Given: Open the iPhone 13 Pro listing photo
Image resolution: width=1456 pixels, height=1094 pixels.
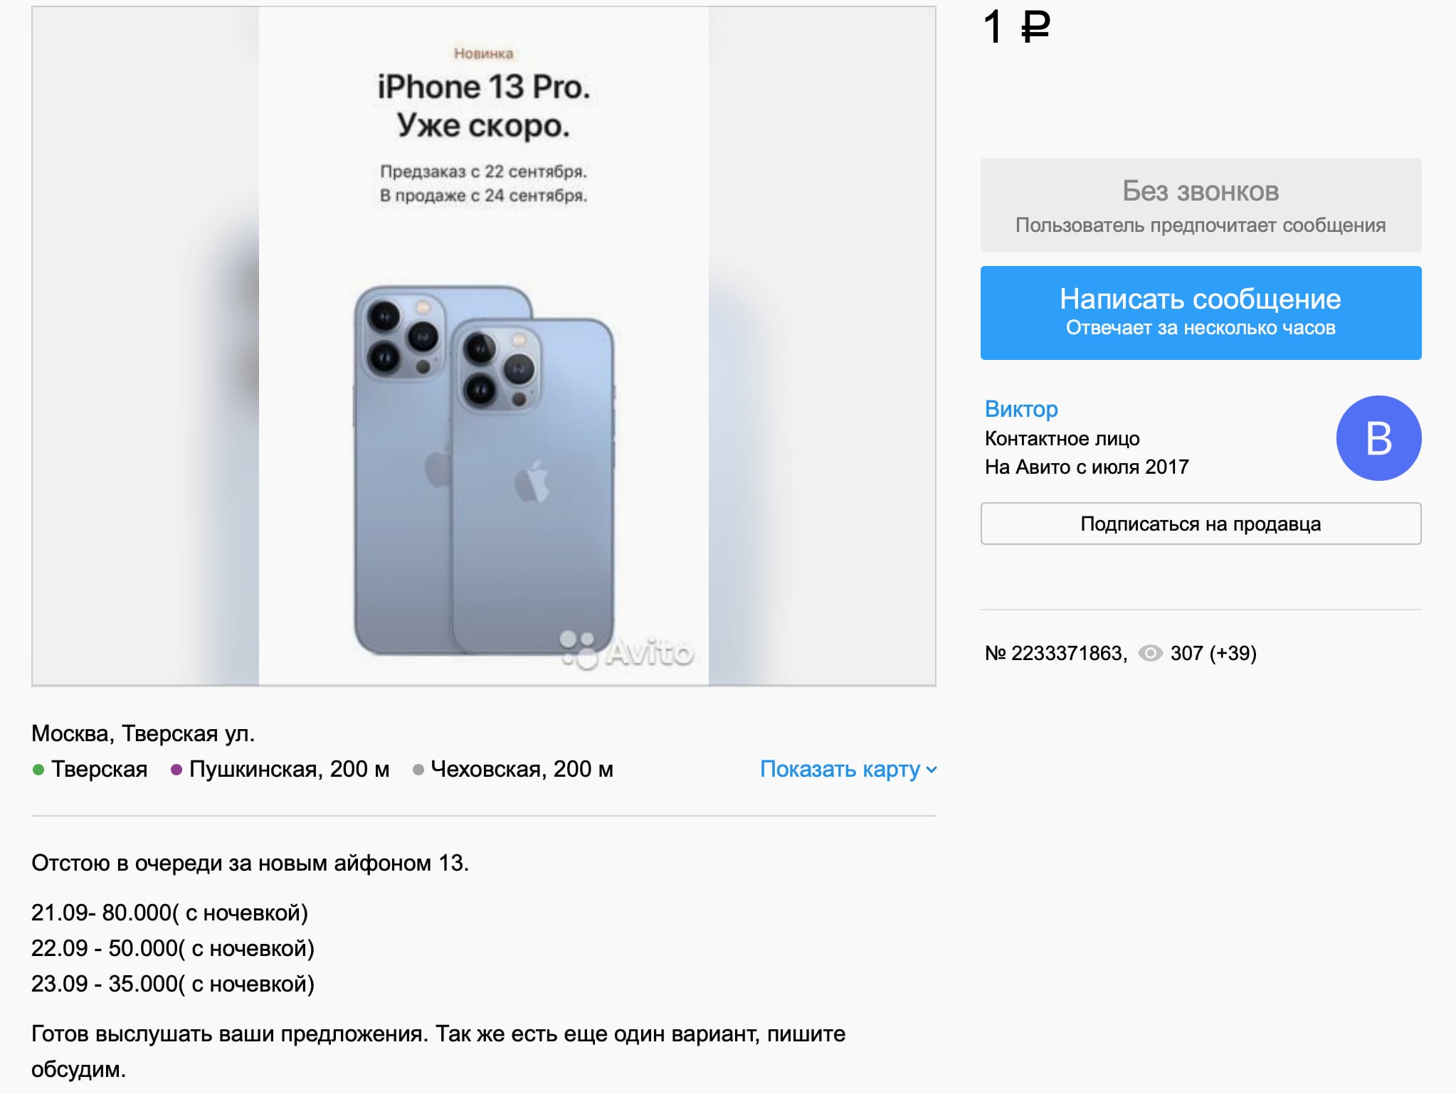Looking at the screenshot, I should (484, 346).
